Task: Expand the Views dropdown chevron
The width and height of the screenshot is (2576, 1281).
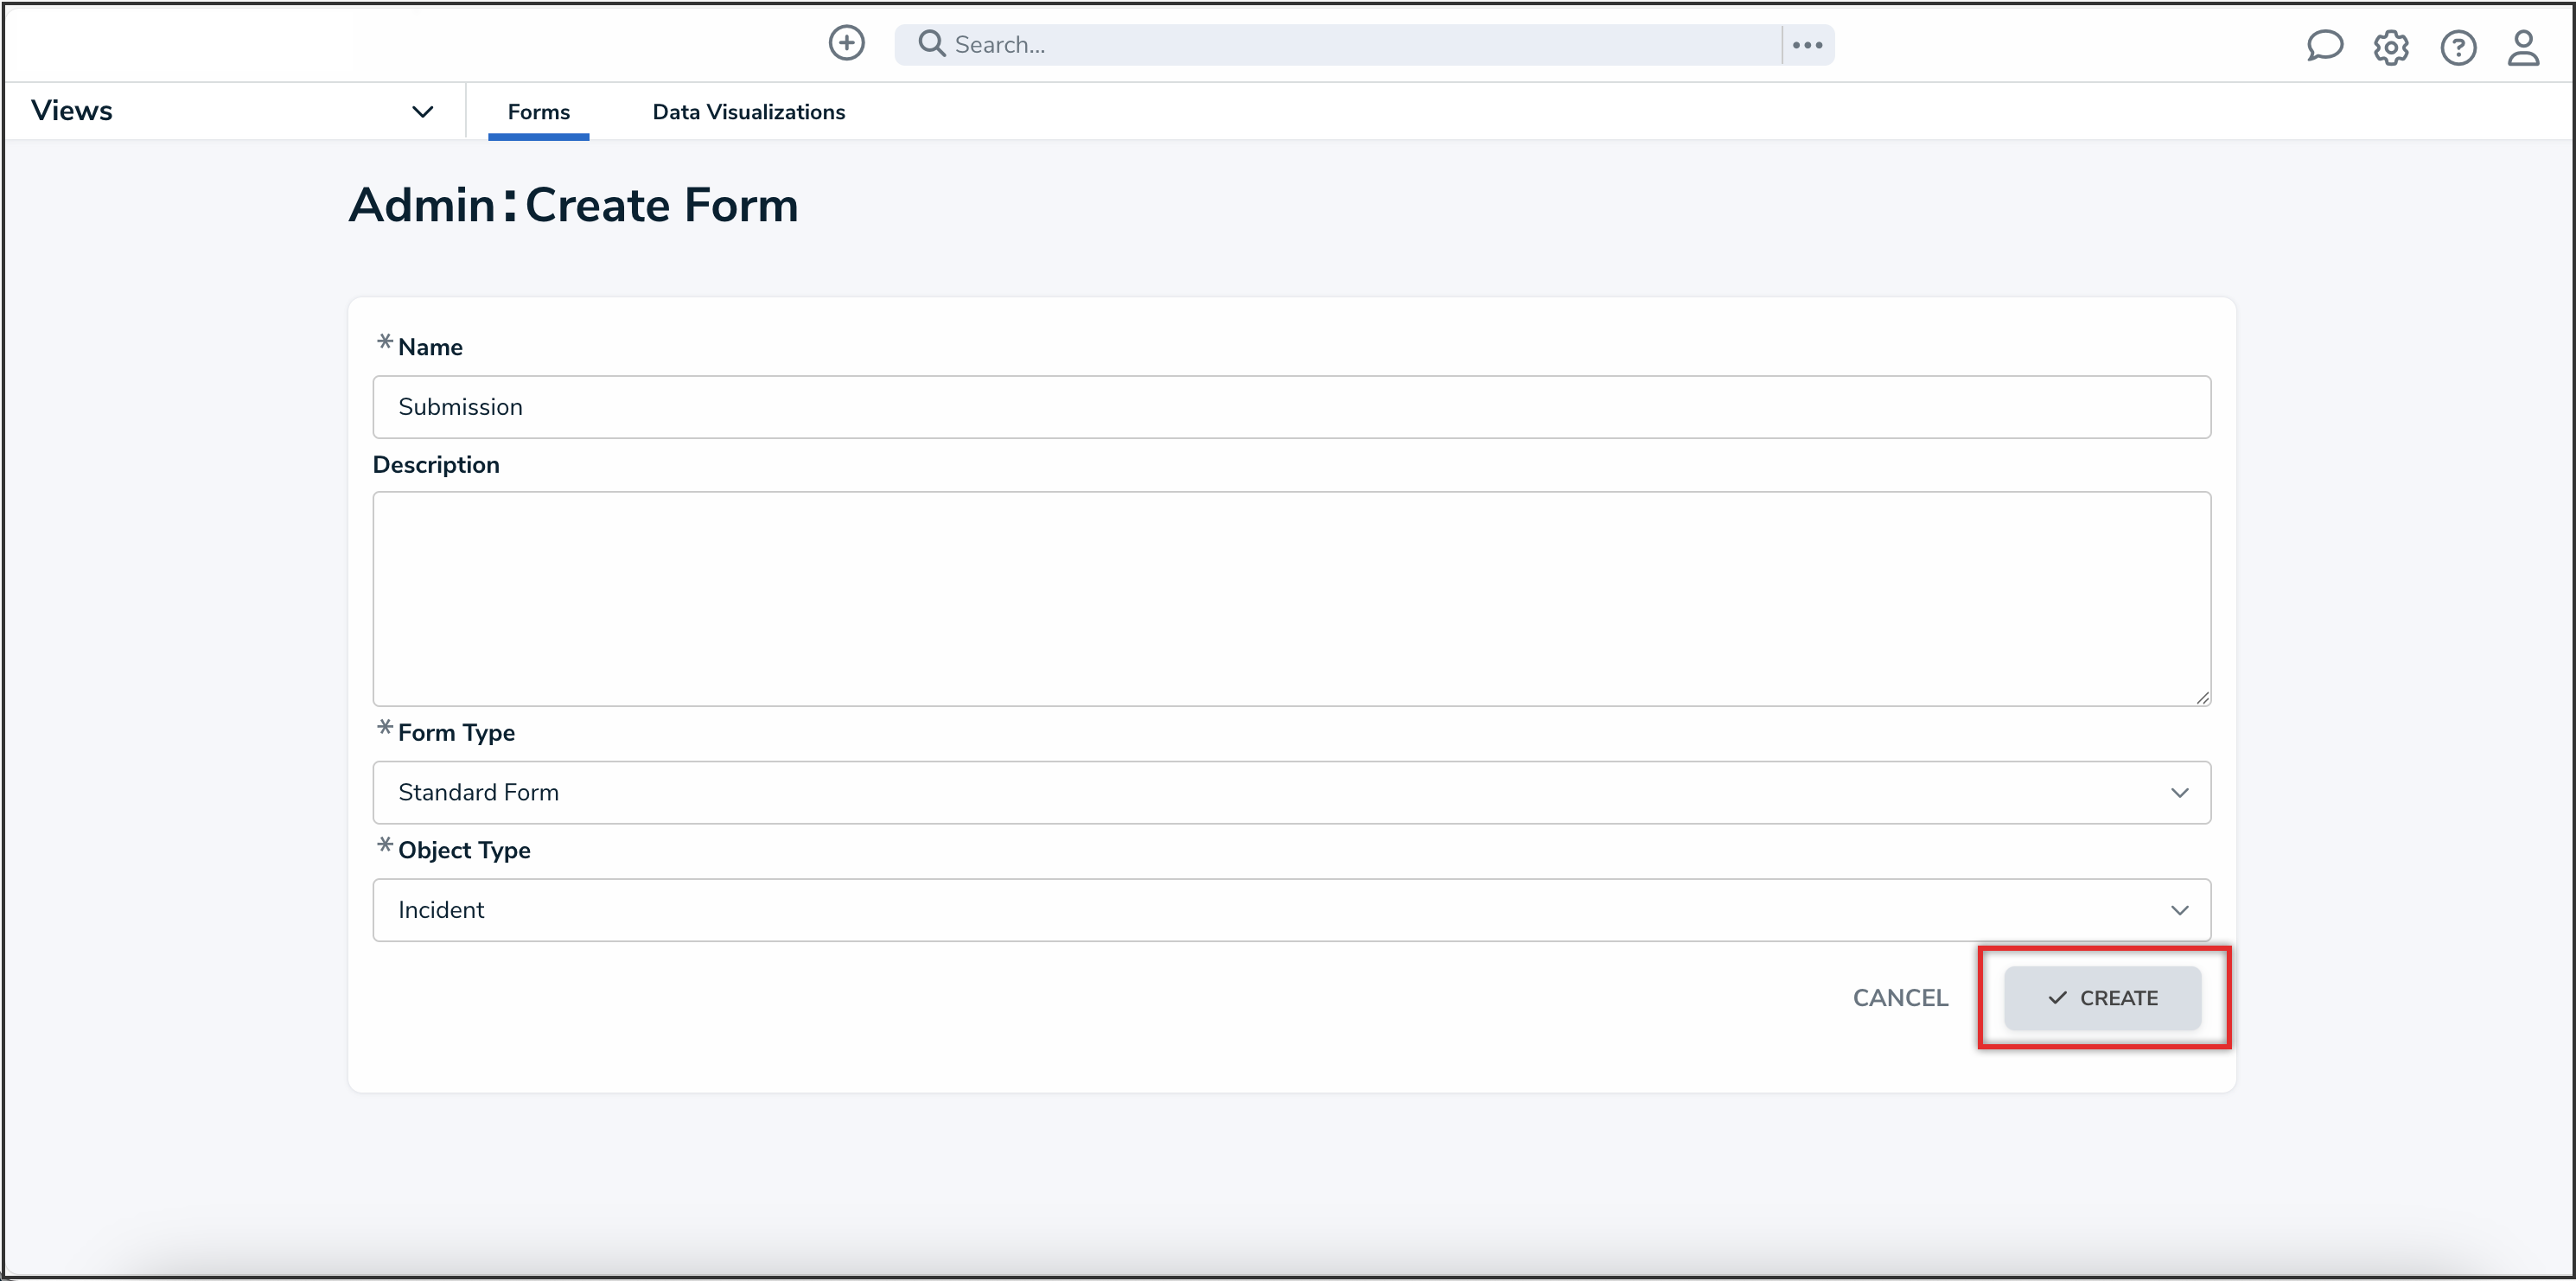Action: pyautogui.click(x=422, y=111)
